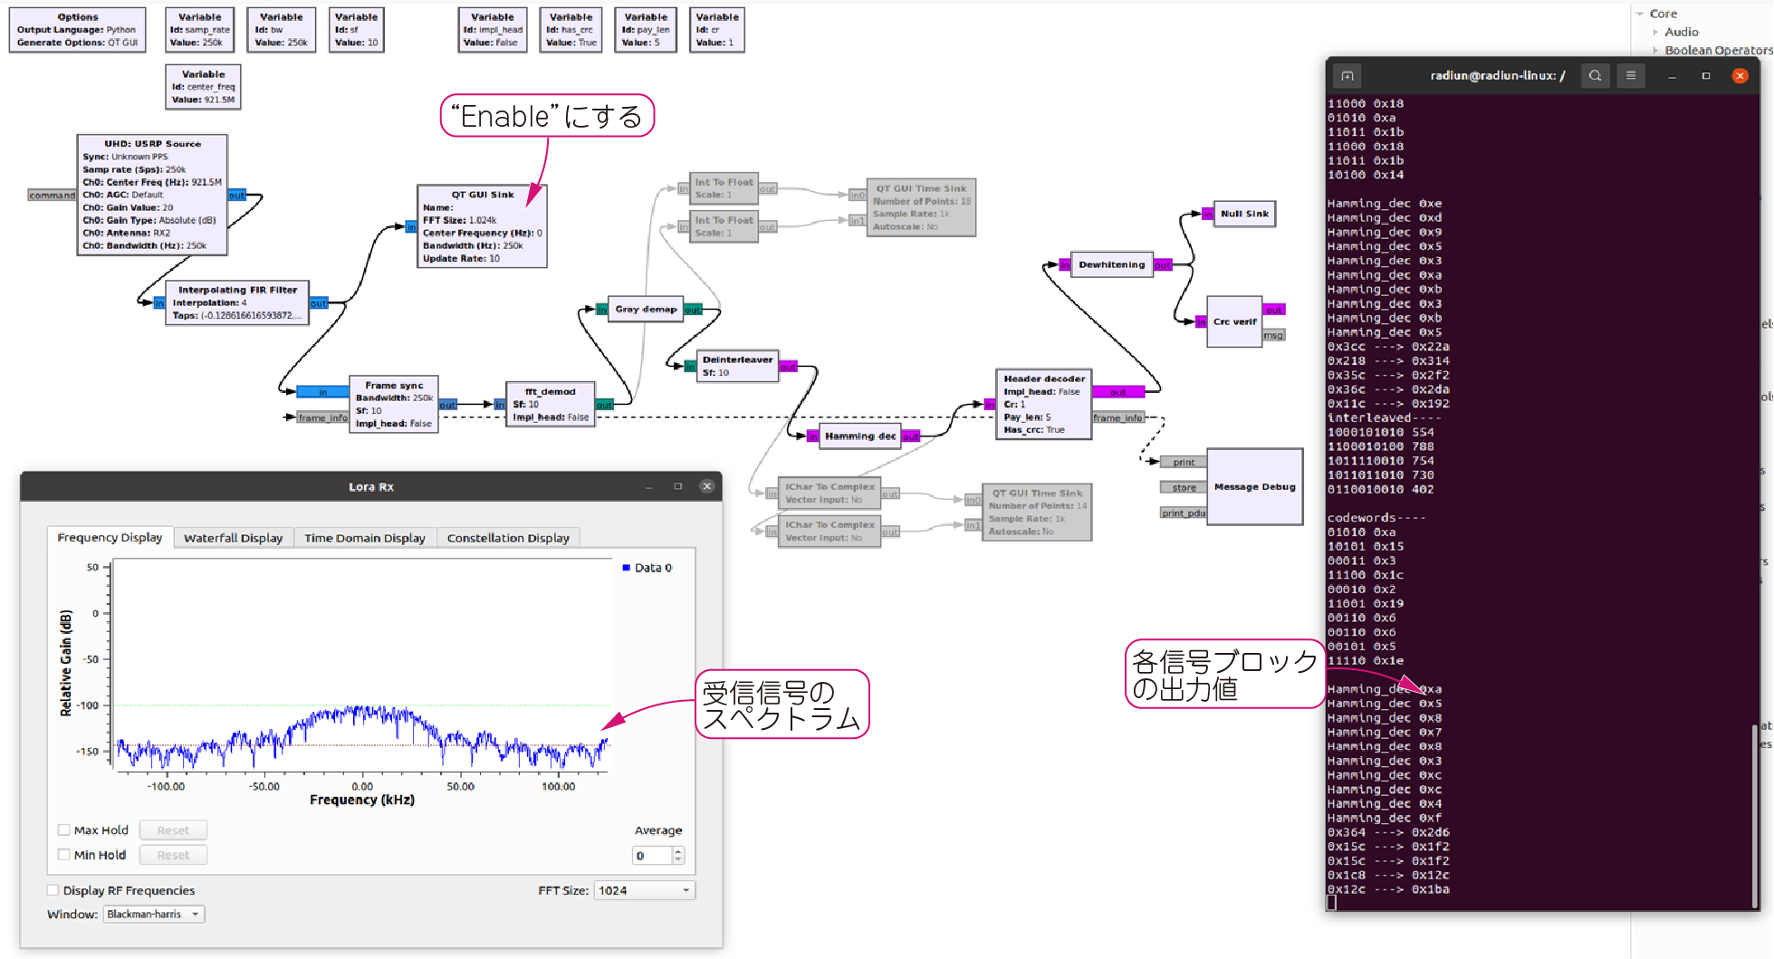Screen dimensions: 1774x959
Task: Switch to the Waterfall Display tab
Action: (233, 538)
